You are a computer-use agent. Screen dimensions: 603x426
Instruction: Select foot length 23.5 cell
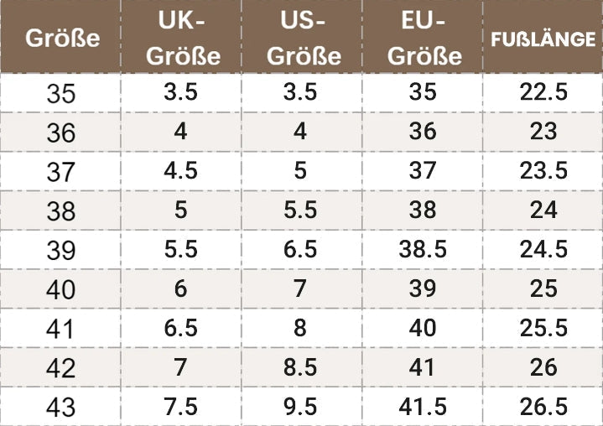[543, 170]
